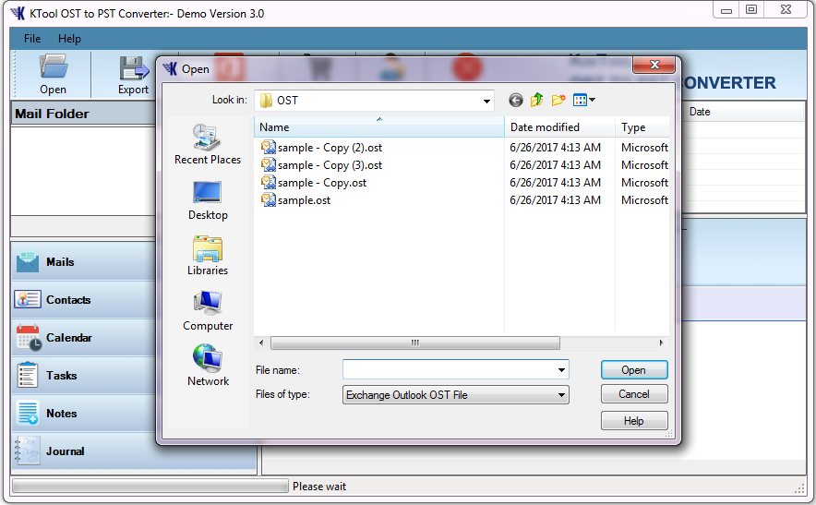This screenshot has width=816, height=505.
Task: Open the View Menu icon dropdown
Action: (584, 100)
